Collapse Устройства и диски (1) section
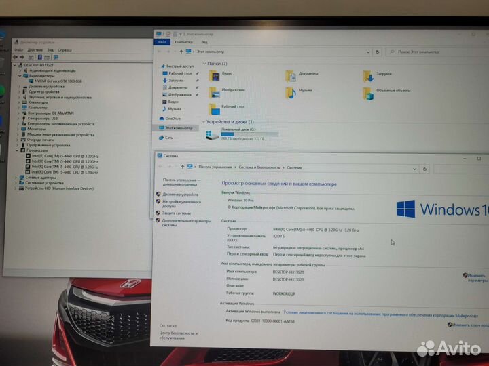Viewport: 489px width, 366px height. [204, 122]
